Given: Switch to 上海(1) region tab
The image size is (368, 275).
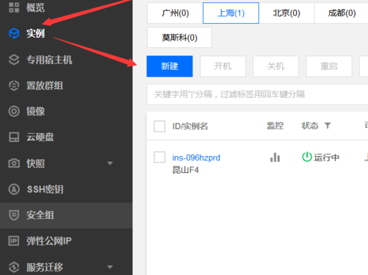Looking at the screenshot, I should (x=231, y=13).
